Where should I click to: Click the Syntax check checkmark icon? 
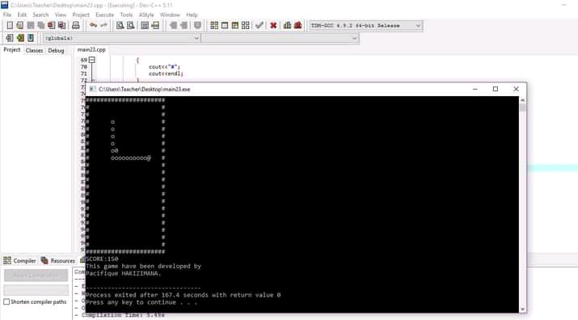pyautogui.click(x=259, y=25)
